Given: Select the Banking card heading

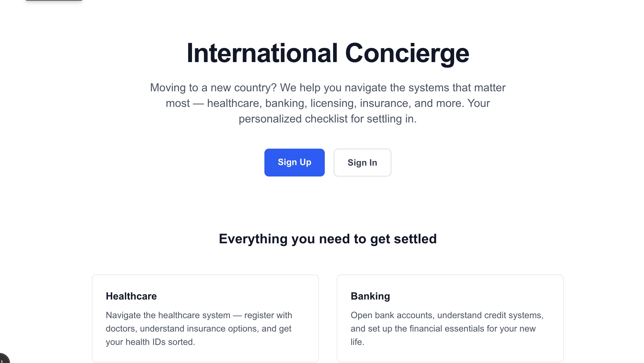Looking at the screenshot, I should point(370,296).
